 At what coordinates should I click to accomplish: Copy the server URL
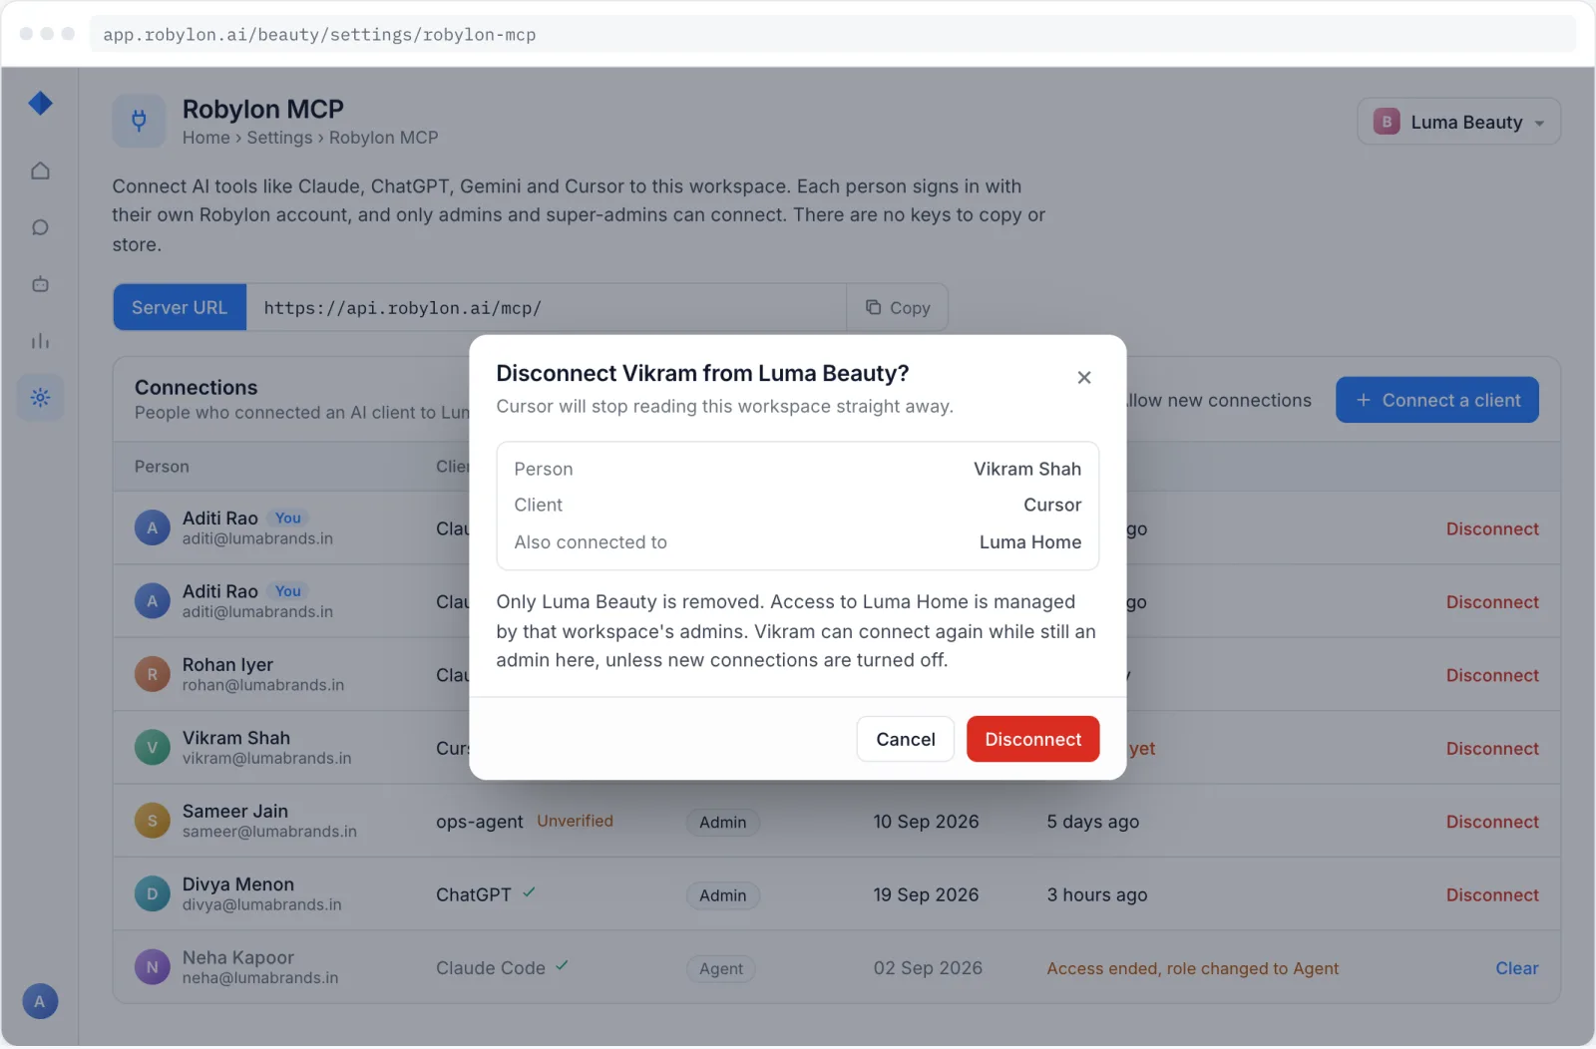pos(898,307)
